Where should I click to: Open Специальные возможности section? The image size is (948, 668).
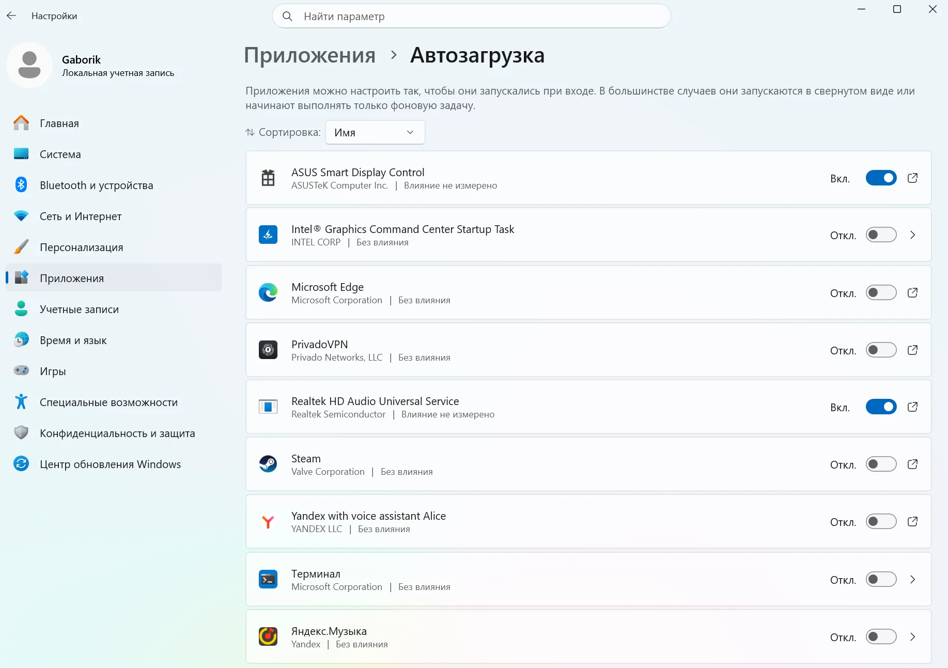coord(114,402)
